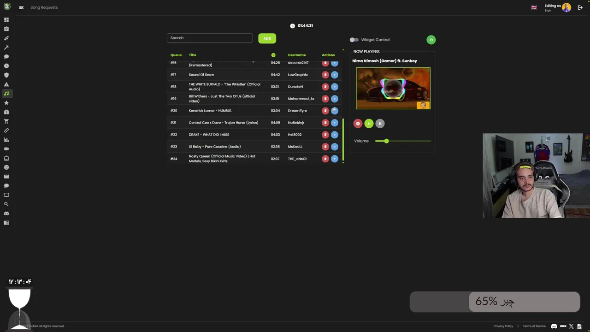Click the green clock duration column header
Image resolution: width=590 pixels, height=332 pixels.
pyautogui.click(x=273, y=55)
